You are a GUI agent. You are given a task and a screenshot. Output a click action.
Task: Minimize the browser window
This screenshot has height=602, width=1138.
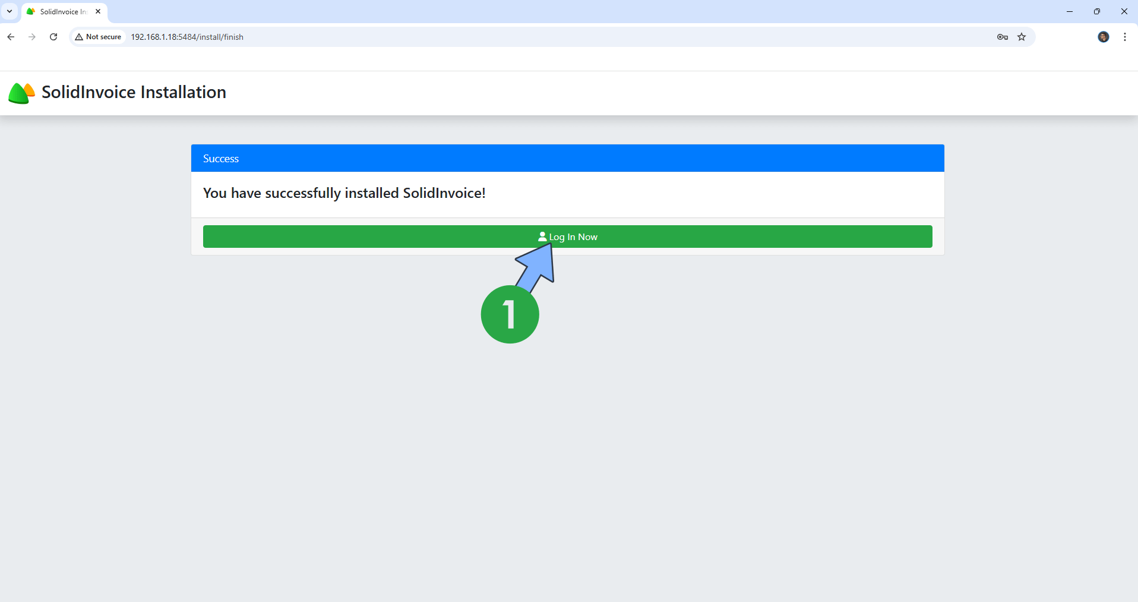[x=1070, y=11]
